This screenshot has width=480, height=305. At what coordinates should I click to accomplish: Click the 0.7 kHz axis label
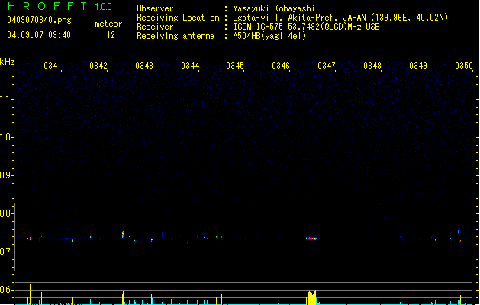coord(6,252)
